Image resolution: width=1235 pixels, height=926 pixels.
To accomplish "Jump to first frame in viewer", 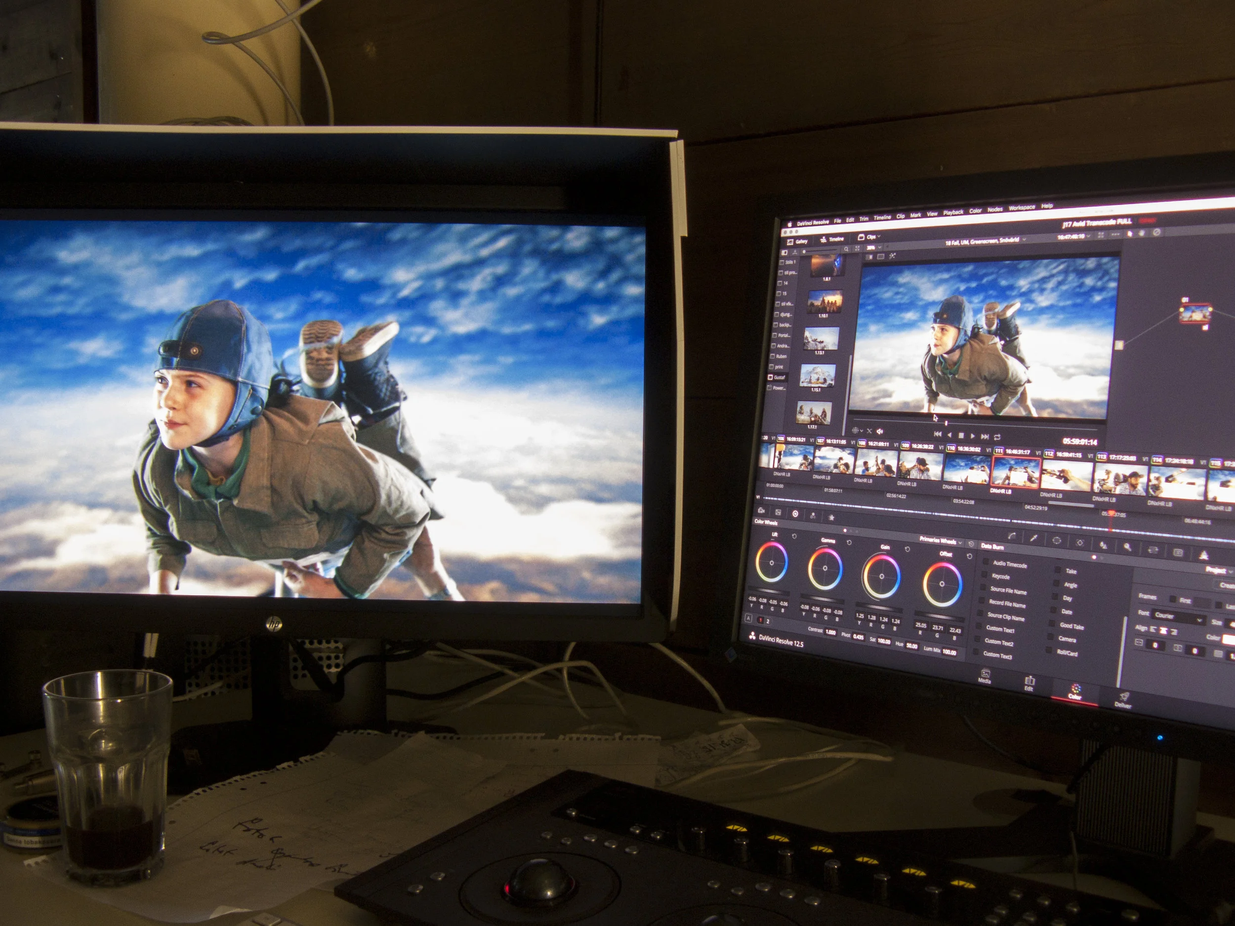I will (938, 434).
